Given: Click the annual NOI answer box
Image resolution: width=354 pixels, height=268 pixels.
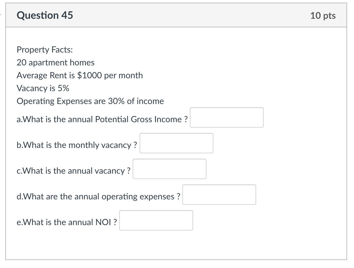Looking at the screenshot, I should (156, 220).
